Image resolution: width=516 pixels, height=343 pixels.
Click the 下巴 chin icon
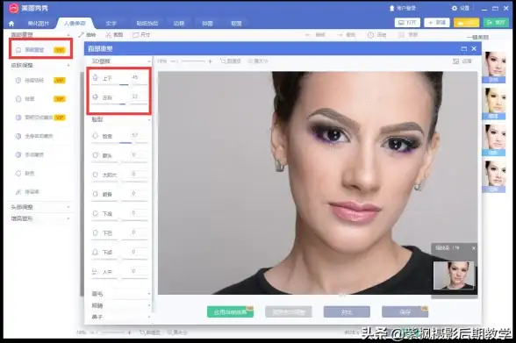(x=96, y=232)
